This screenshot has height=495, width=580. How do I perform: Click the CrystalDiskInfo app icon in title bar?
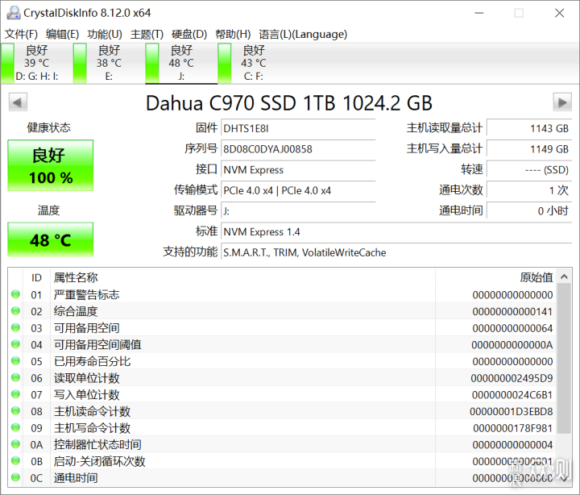14,13
